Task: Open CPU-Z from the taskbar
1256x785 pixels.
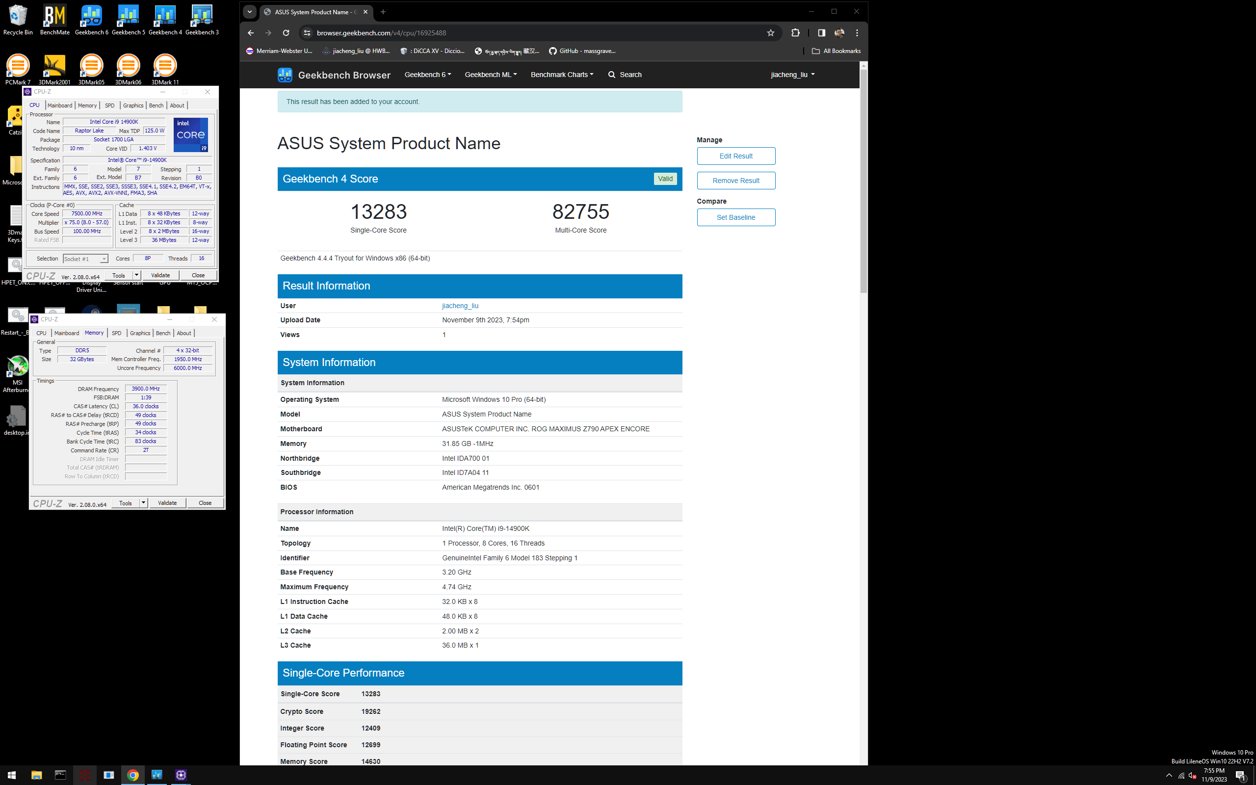Action: click(181, 775)
